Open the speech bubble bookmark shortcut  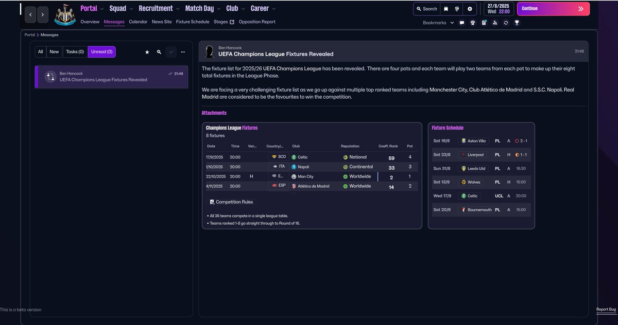(x=462, y=23)
